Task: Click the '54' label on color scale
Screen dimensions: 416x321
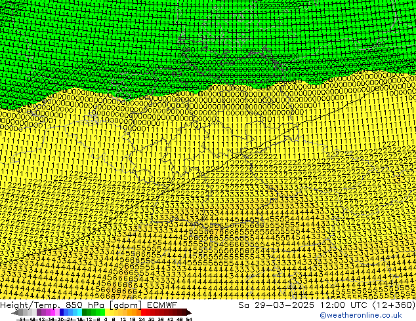Action: (189, 319)
